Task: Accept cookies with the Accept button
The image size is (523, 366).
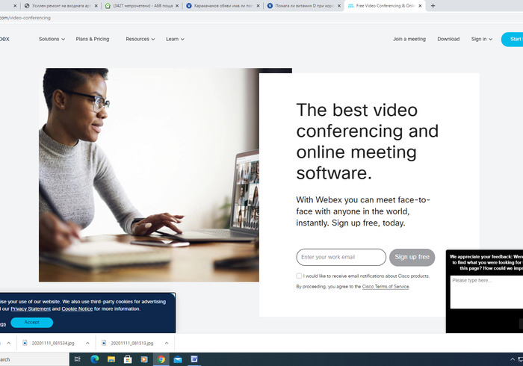Action: [x=31, y=323]
